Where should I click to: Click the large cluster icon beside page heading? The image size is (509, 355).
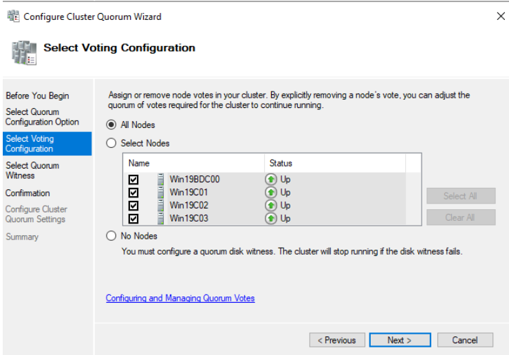click(x=23, y=53)
